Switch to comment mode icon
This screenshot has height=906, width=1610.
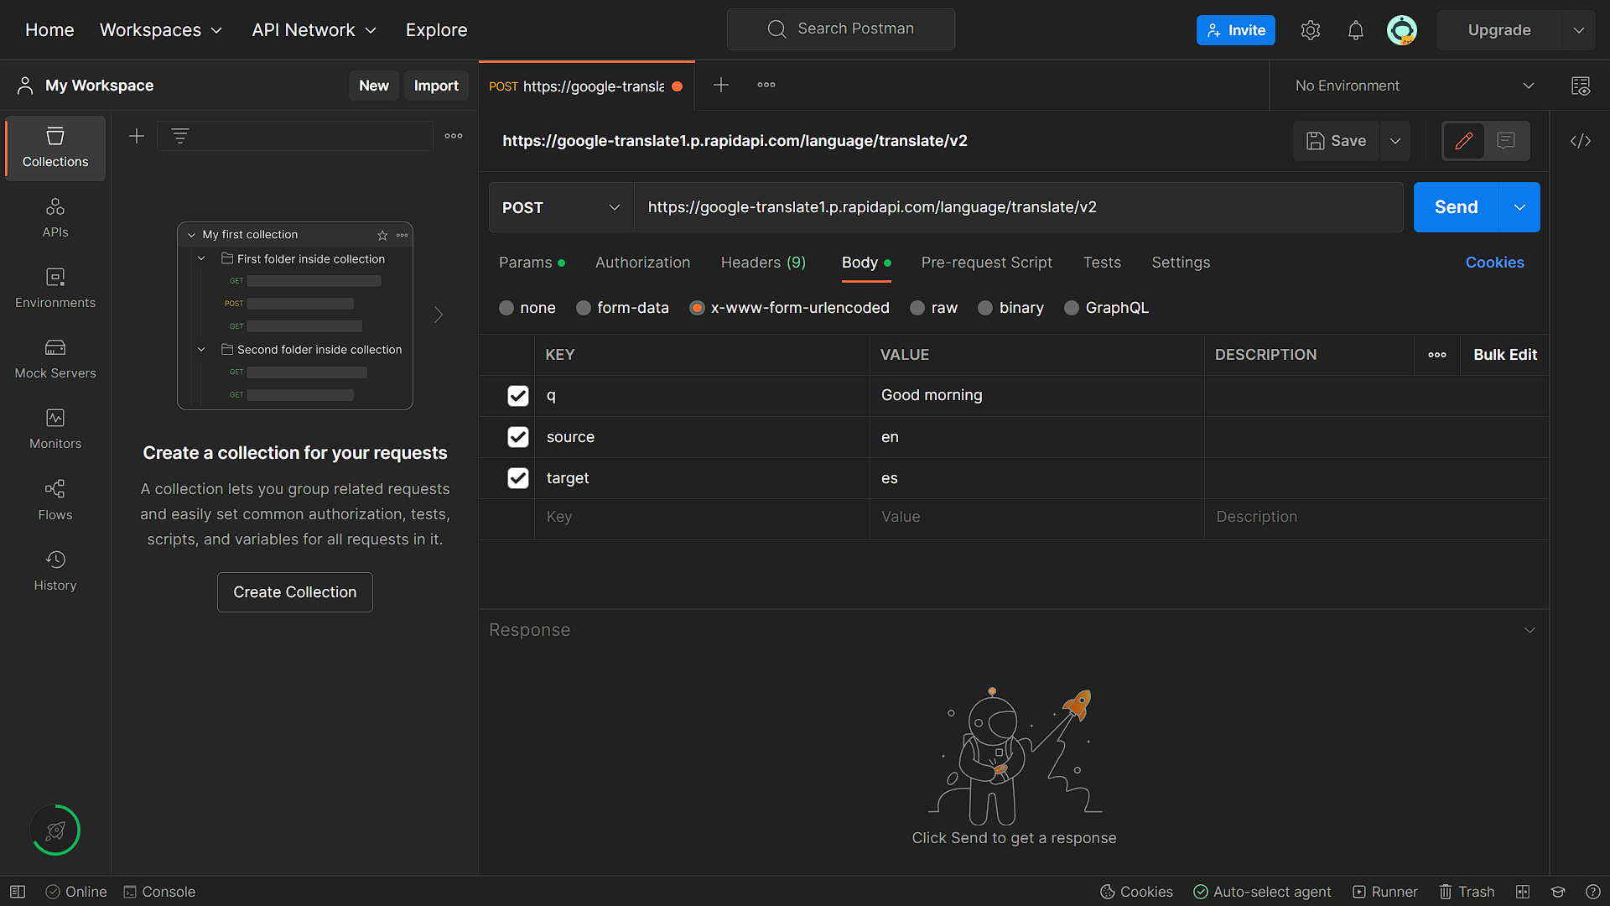tap(1506, 141)
